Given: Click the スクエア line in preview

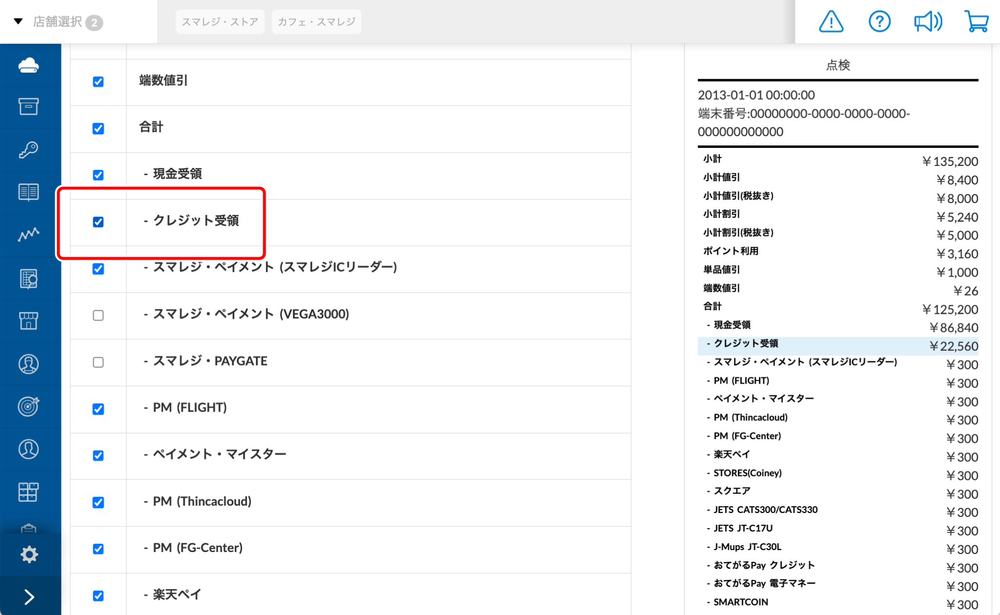Looking at the screenshot, I should (x=838, y=493).
